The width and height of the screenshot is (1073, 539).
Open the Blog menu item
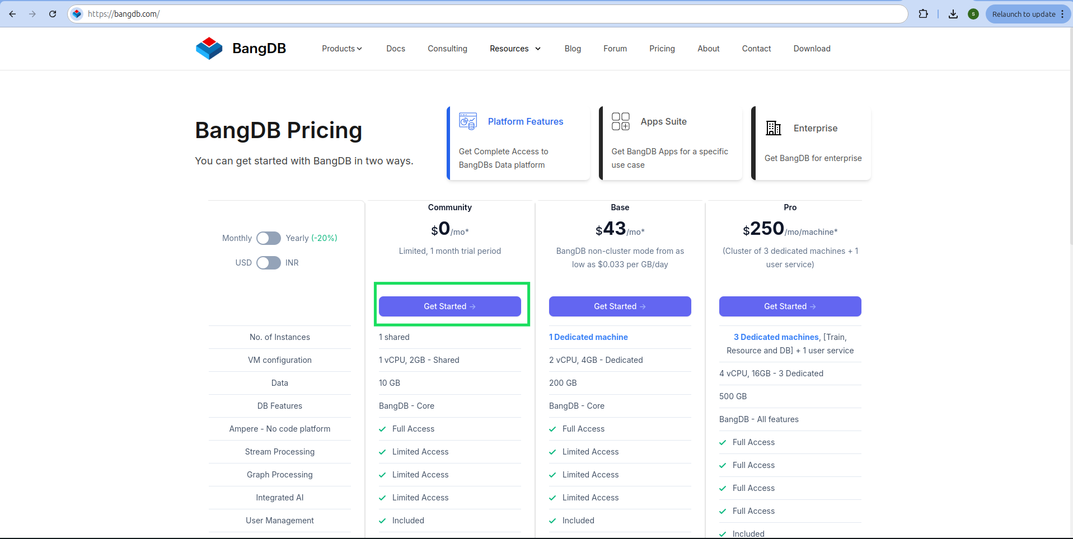573,49
